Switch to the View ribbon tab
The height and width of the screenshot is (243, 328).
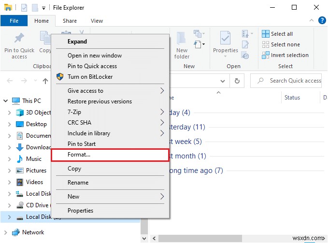tap(97, 21)
